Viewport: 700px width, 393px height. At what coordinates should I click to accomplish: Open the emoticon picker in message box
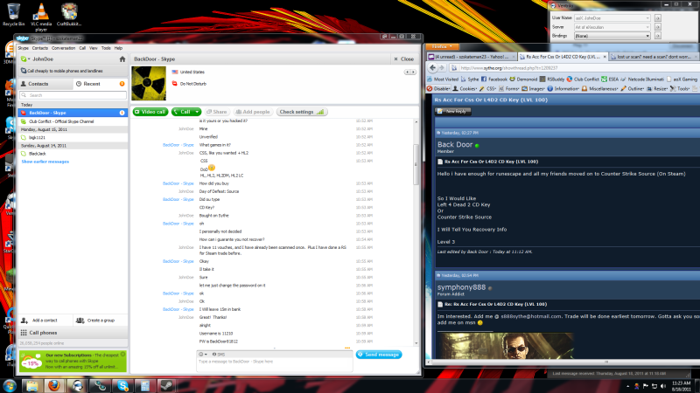coord(203,355)
